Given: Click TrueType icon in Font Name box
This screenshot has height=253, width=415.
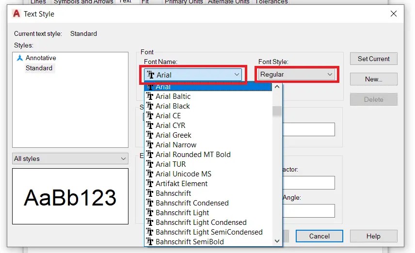Looking at the screenshot, I should click(x=151, y=75).
